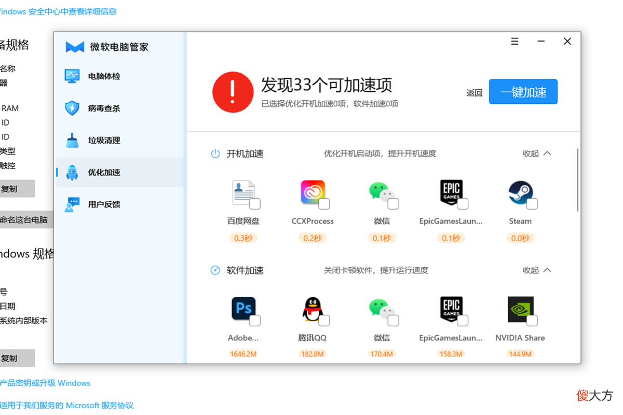Screen dimensions: 623x415
Task: Click the Microsoft PC Manager logo icon
Action: click(x=75, y=47)
